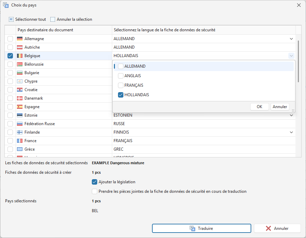
Task: Click the Cyprus flag icon beside Chypre
Action: [20, 81]
